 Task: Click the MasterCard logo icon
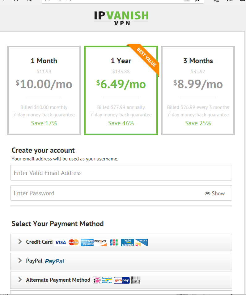coord(74,242)
